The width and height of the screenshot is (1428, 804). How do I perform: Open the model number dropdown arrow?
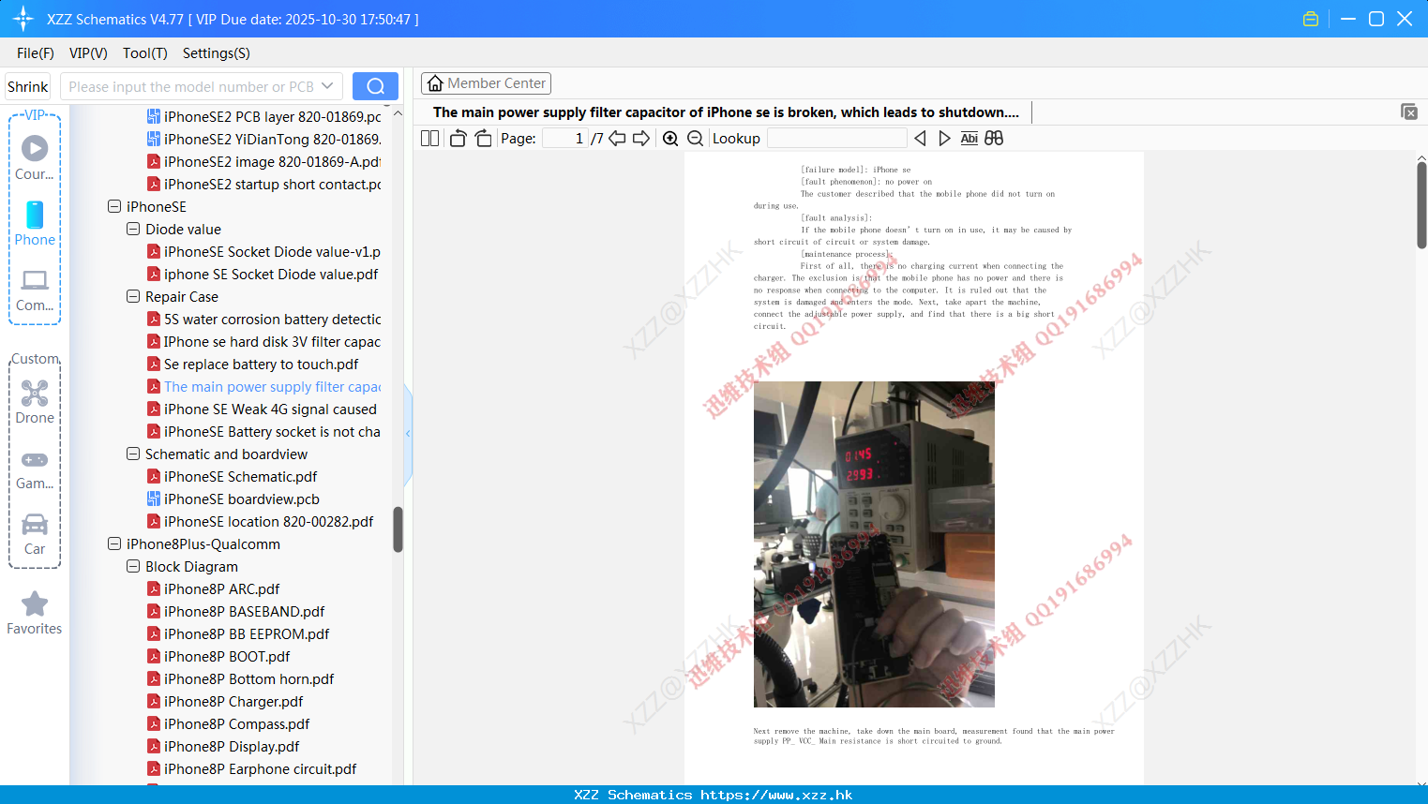point(327,86)
